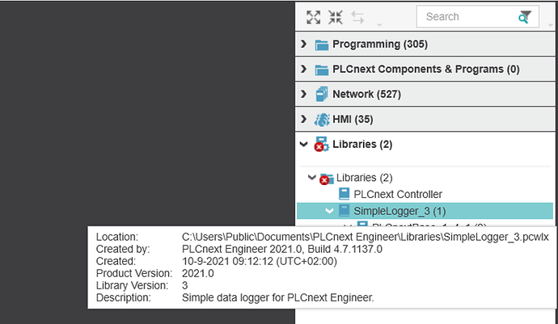The height and width of the screenshot is (324, 558).
Task: Select the Network (527) header
Action: [425, 94]
